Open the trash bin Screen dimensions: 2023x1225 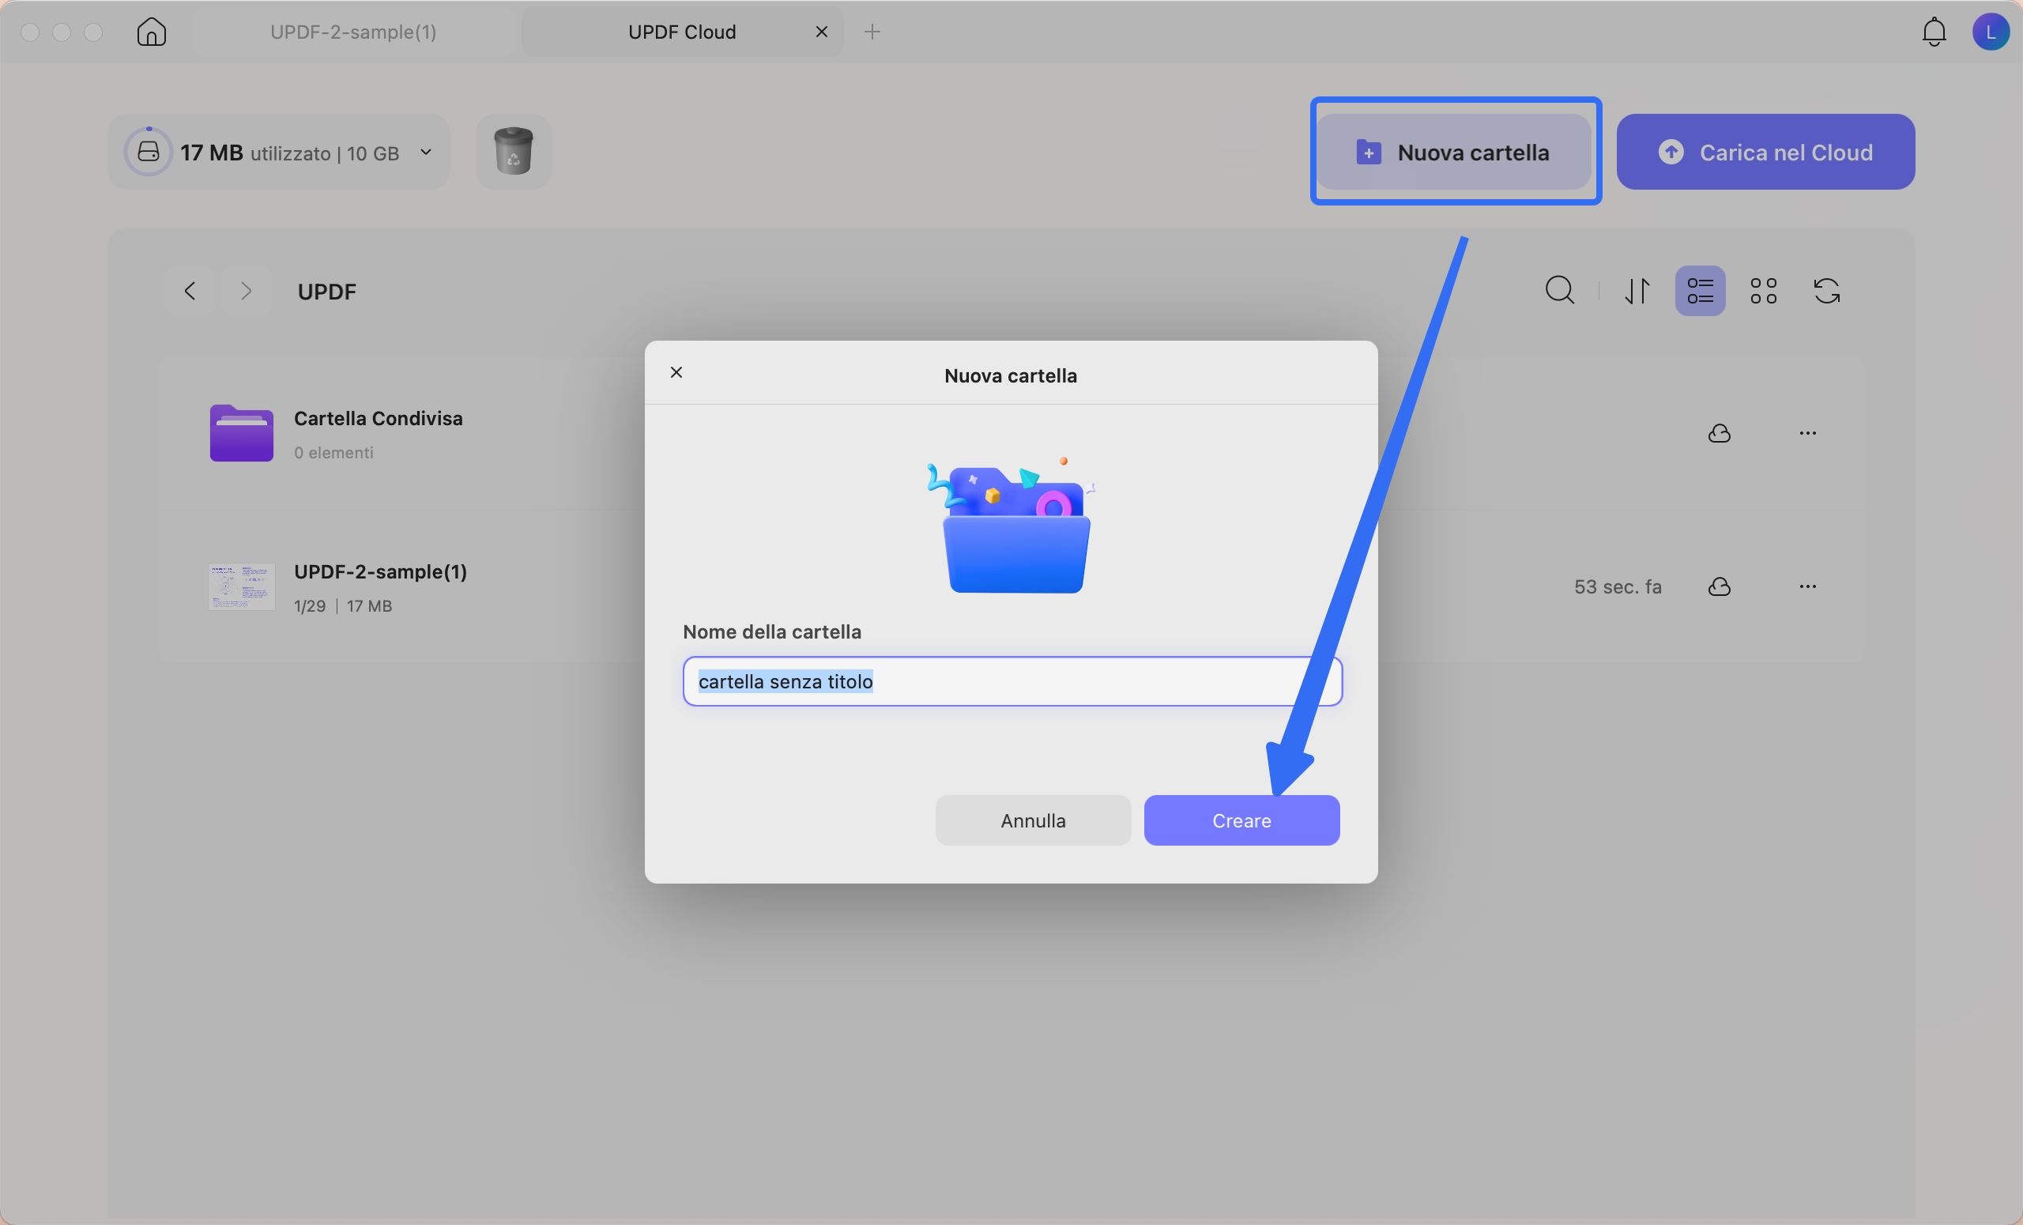pos(513,151)
